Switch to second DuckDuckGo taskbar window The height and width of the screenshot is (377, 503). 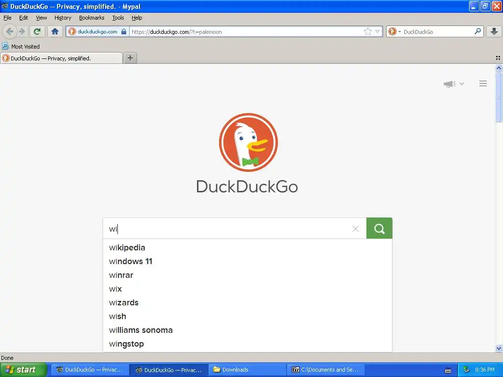pos(169,370)
